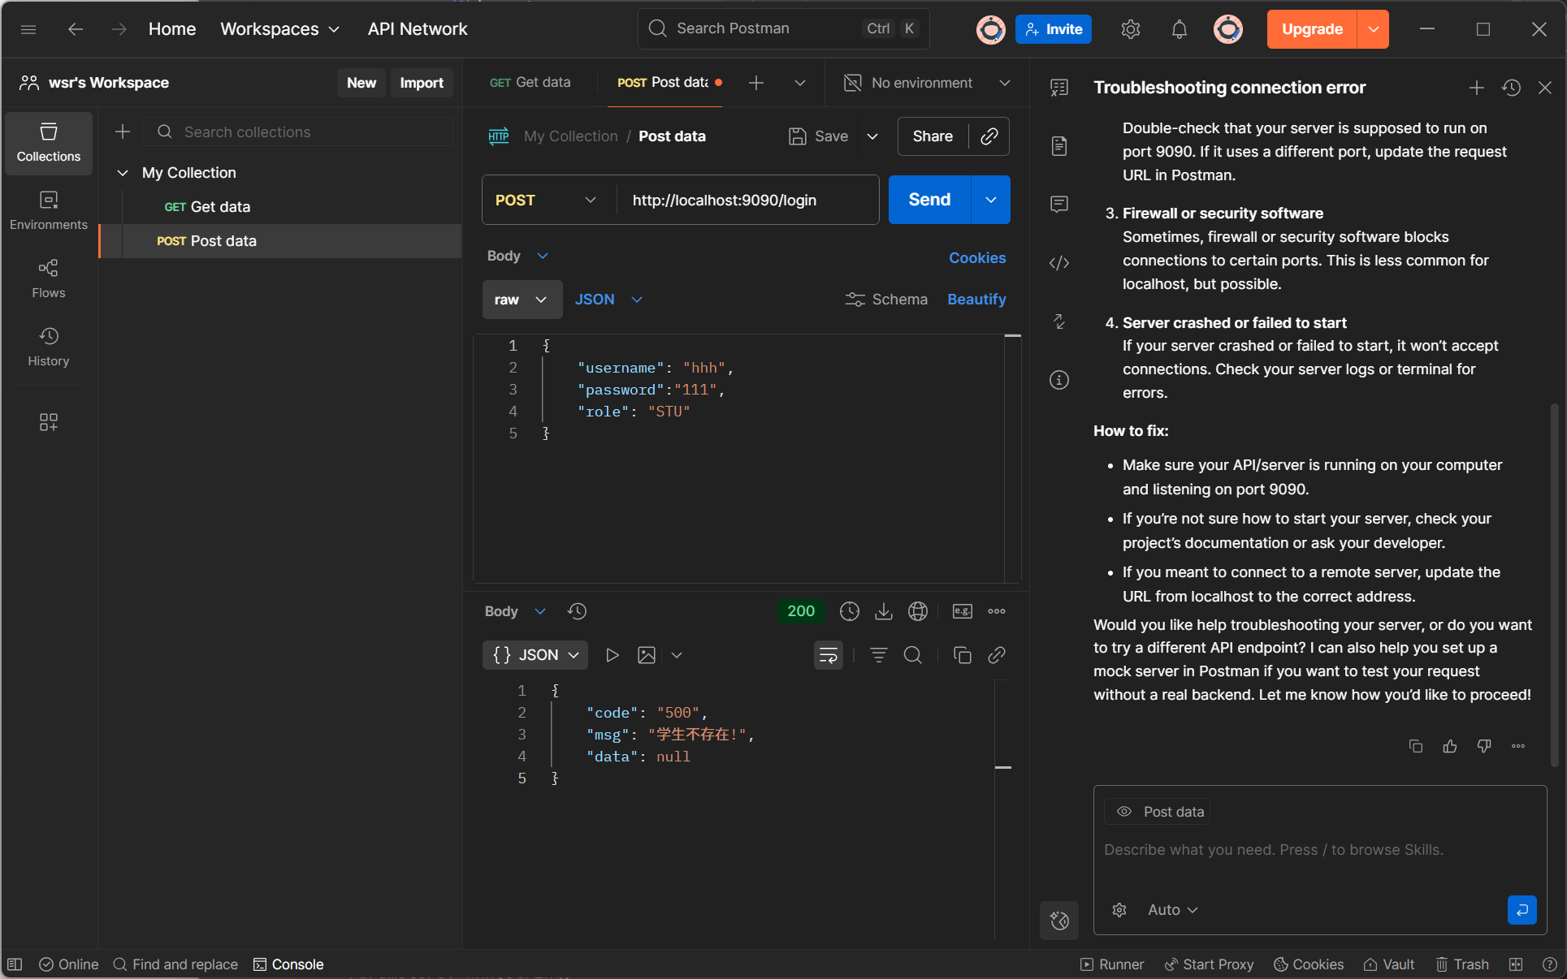
Task: Go to Home
Action: 172,29
